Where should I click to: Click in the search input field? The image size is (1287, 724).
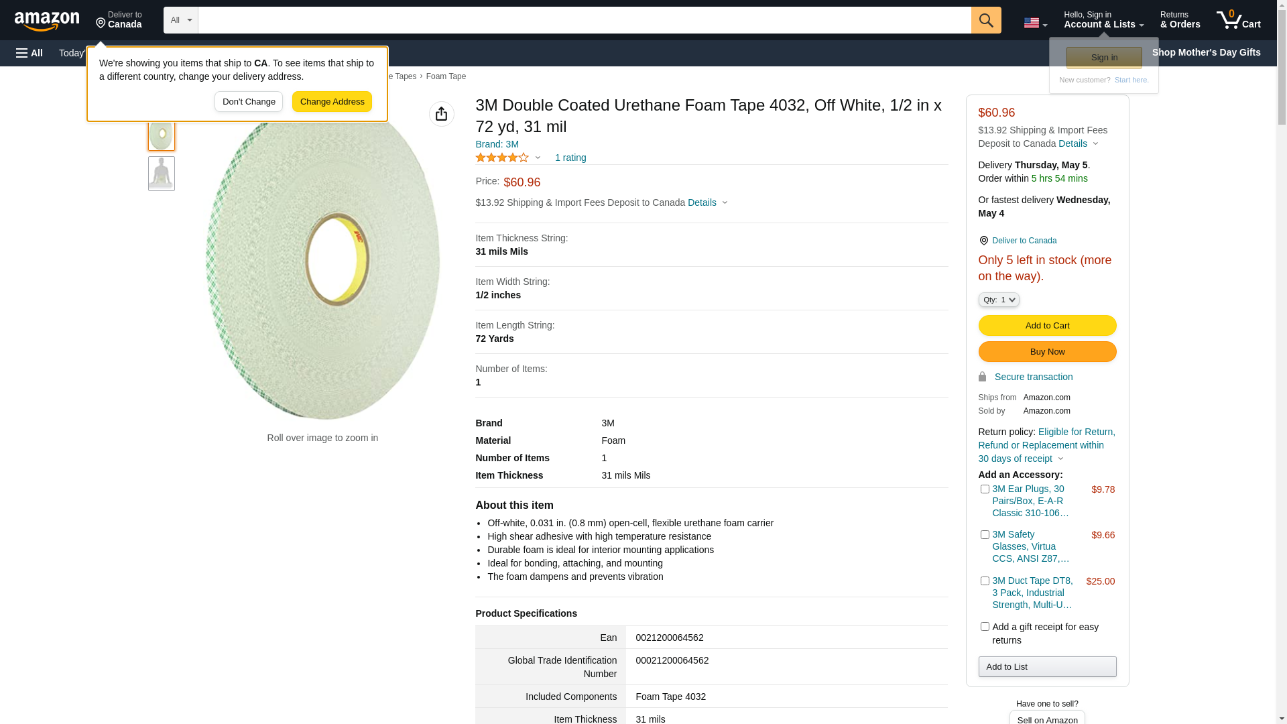[583, 20]
